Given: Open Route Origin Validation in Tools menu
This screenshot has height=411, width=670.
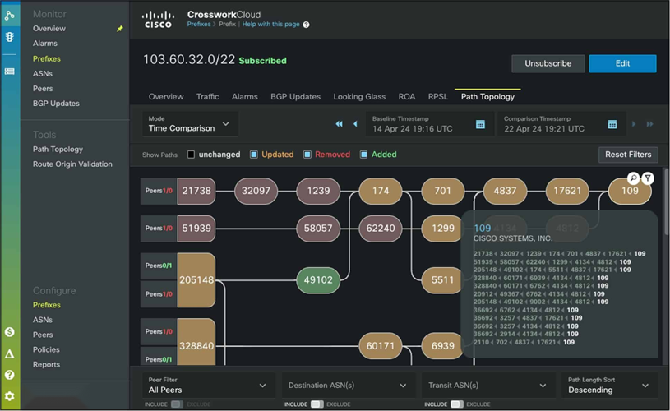Looking at the screenshot, I should 72,164.
